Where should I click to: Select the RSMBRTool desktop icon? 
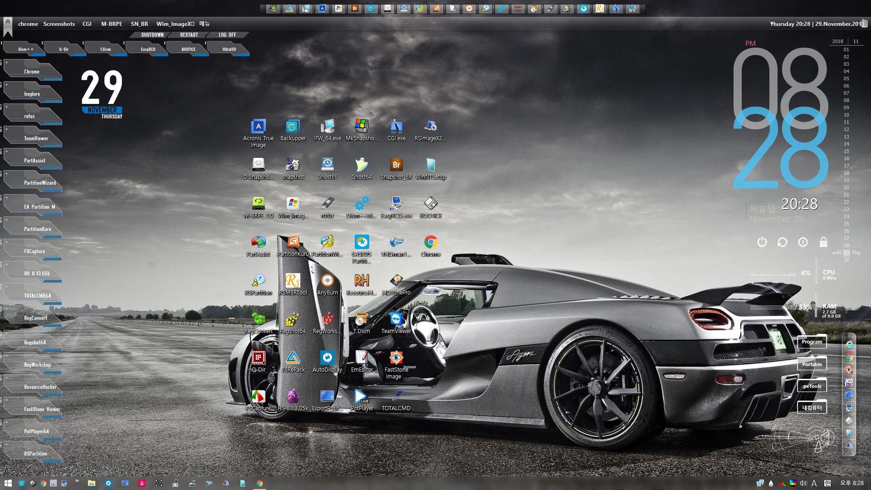tap(293, 284)
